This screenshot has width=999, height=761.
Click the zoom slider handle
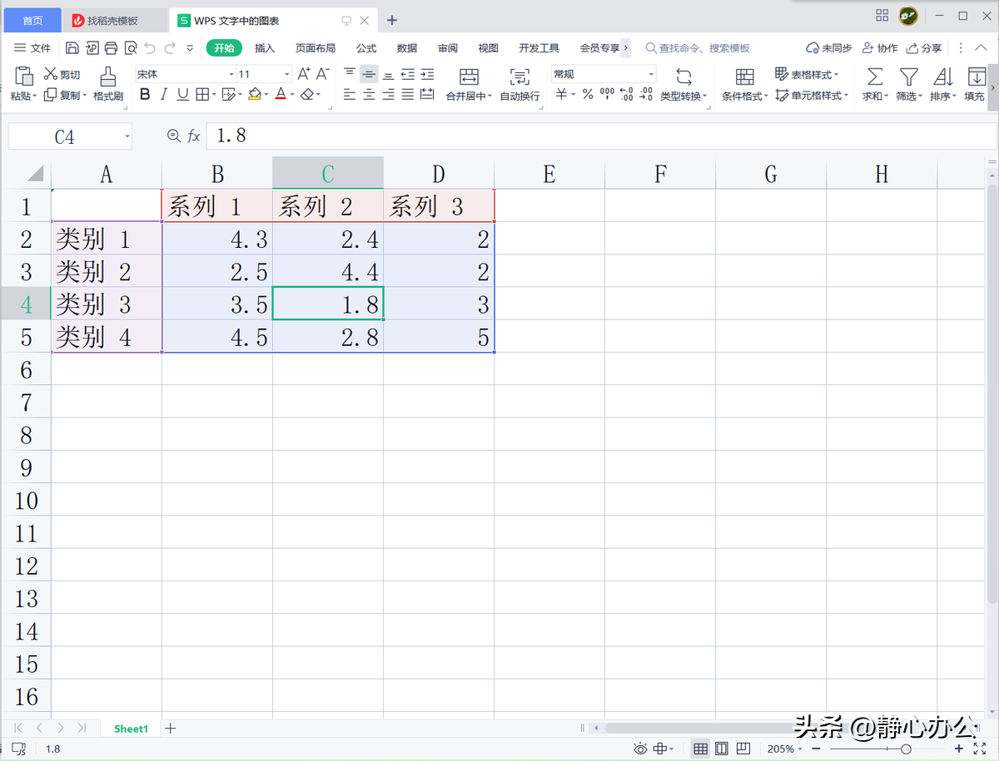pos(906,749)
